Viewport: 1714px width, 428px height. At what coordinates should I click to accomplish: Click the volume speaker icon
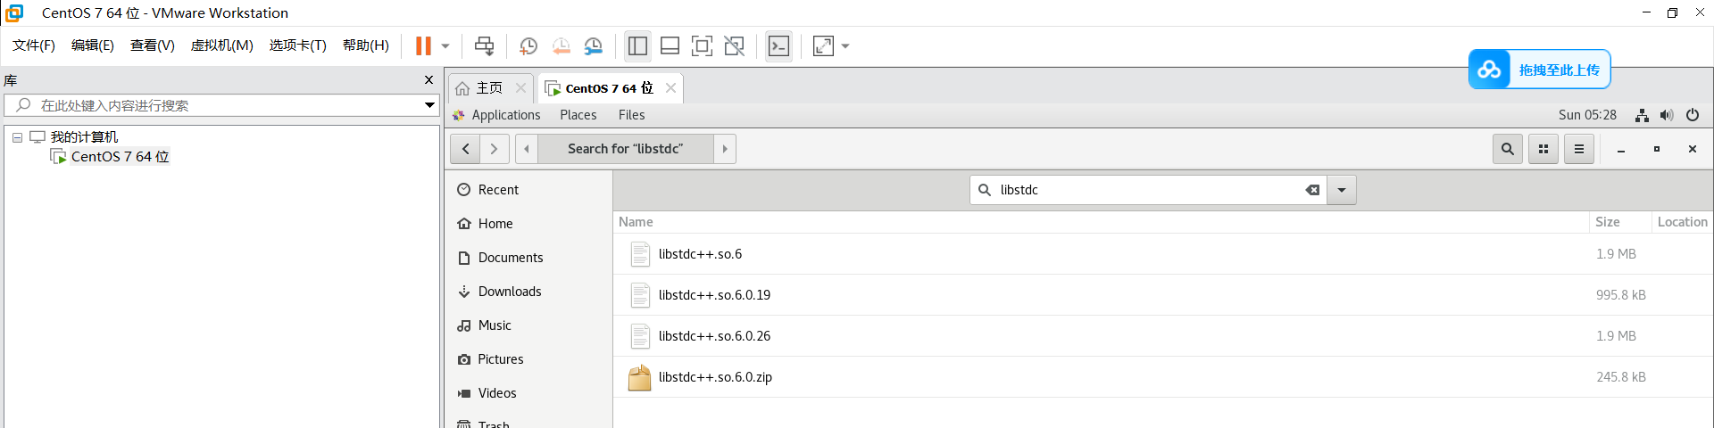tap(1667, 115)
